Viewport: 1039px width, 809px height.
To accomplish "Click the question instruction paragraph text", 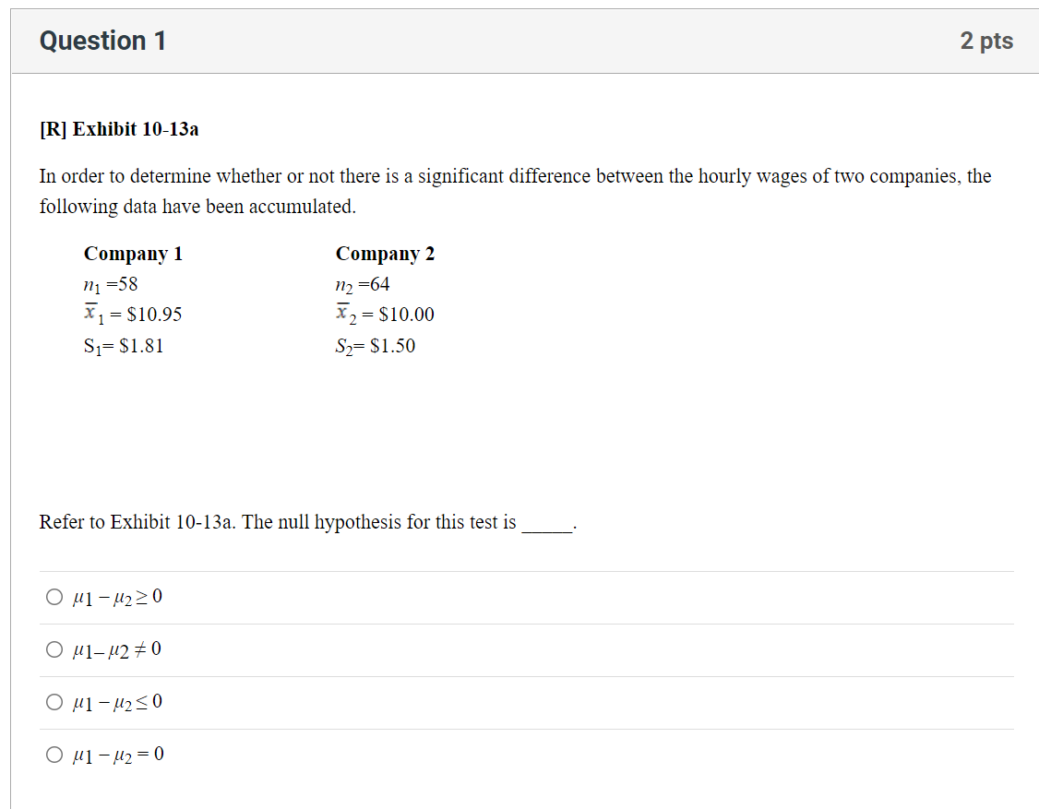I will (x=514, y=191).
